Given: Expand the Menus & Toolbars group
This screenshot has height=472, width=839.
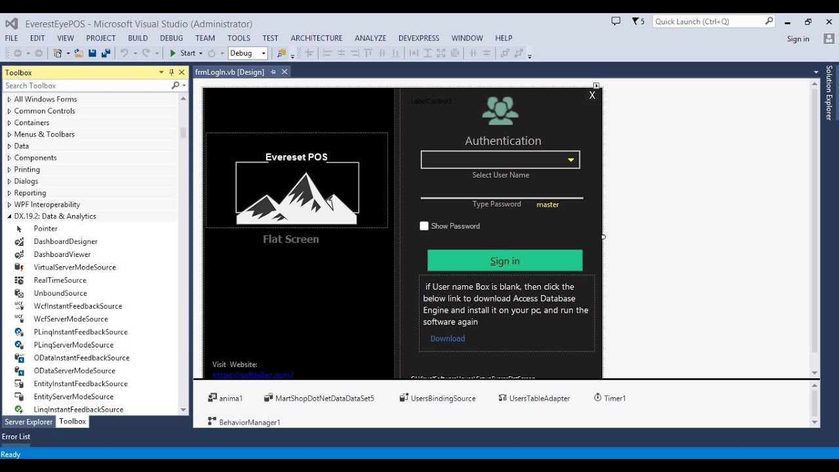Looking at the screenshot, I should (x=9, y=134).
